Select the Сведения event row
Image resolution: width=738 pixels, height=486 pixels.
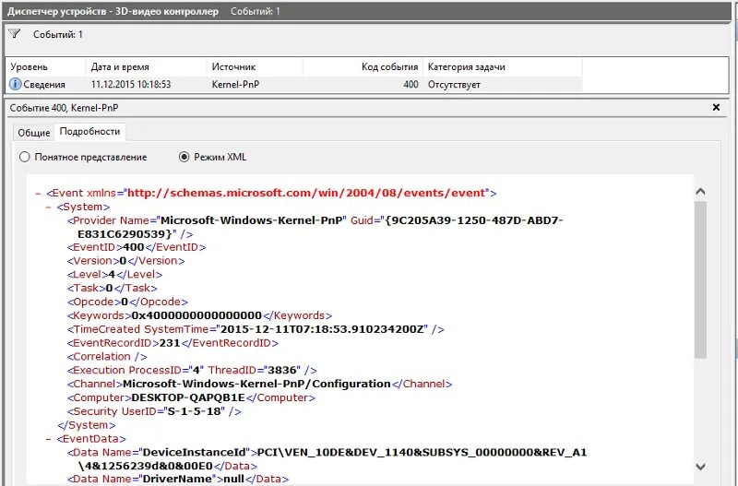click(294, 85)
